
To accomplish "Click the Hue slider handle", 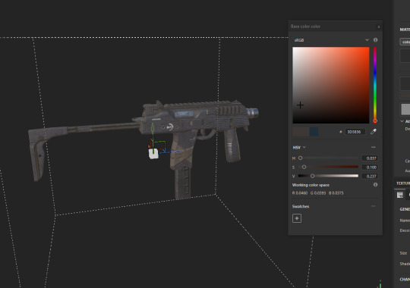I will [300, 158].
